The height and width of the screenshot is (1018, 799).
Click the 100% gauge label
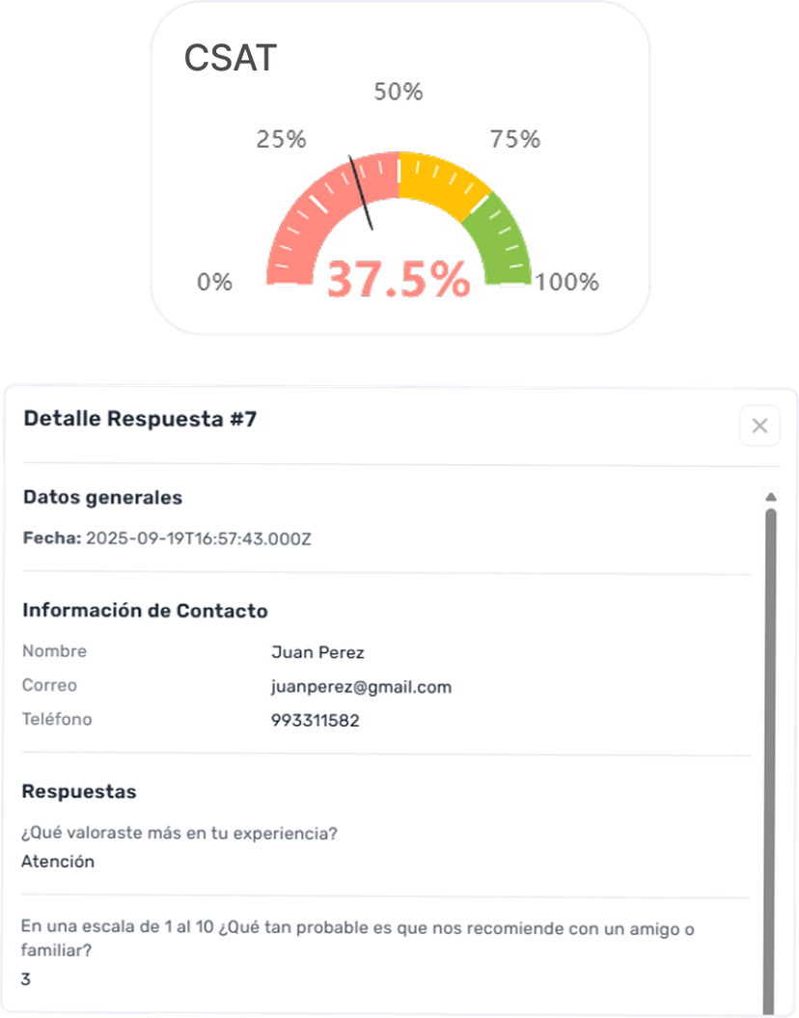(x=566, y=283)
